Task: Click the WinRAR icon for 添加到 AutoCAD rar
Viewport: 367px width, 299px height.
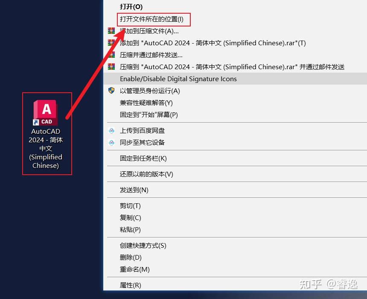Action: [x=111, y=43]
